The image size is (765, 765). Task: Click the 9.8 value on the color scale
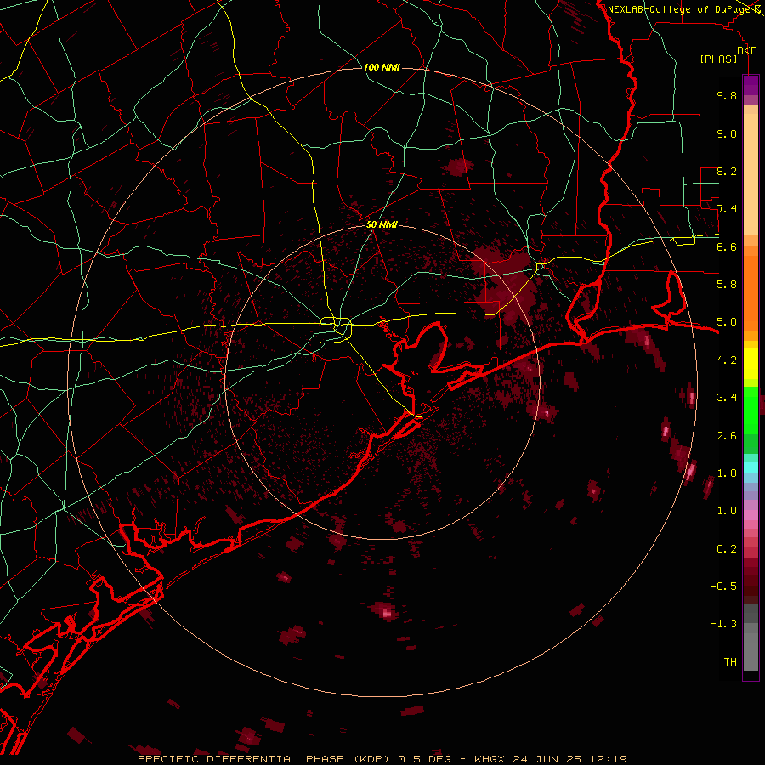point(727,95)
